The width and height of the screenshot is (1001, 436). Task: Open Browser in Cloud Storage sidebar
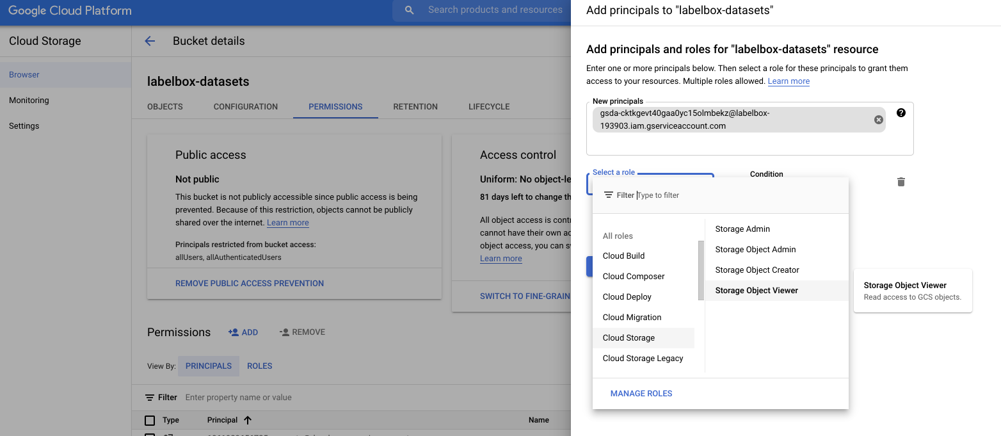tap(65, 75)
